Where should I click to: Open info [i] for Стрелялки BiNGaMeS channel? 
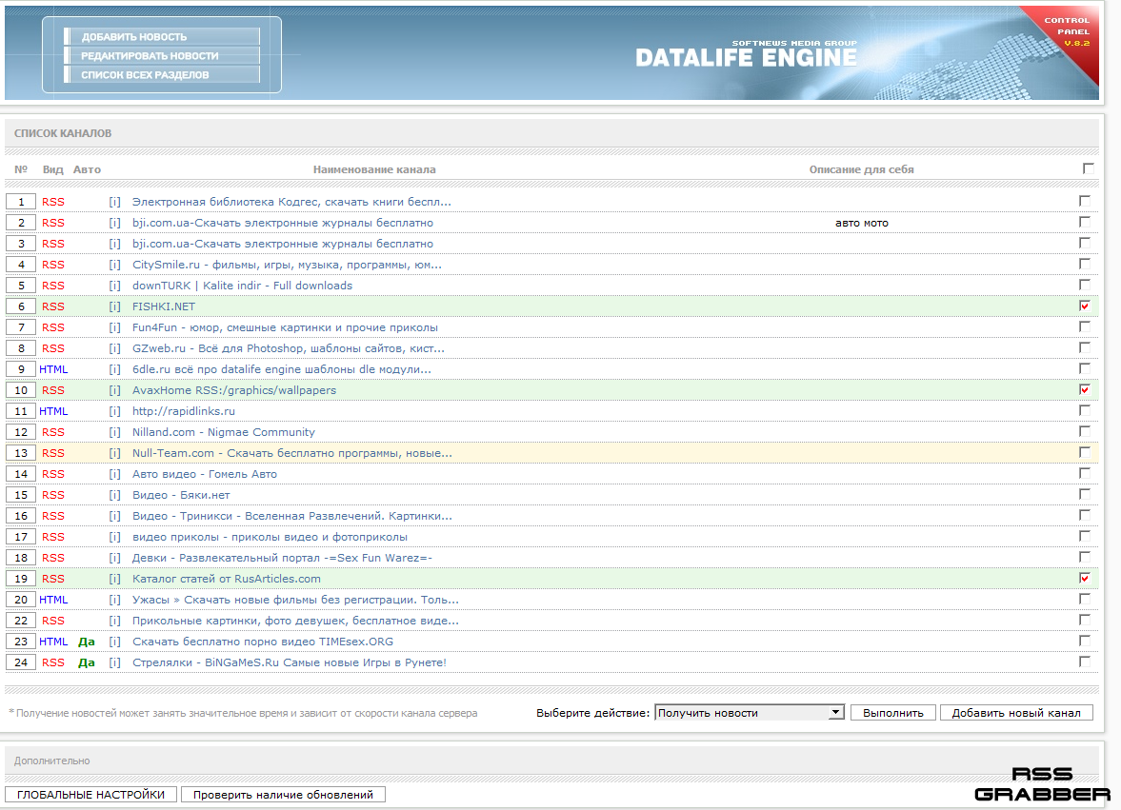[114, 662]
